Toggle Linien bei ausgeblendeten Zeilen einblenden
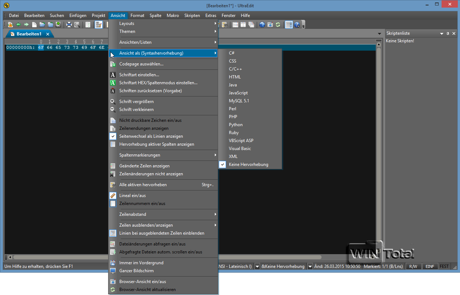 point(163,233)
